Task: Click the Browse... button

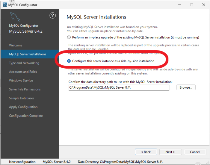Action: 186,87
